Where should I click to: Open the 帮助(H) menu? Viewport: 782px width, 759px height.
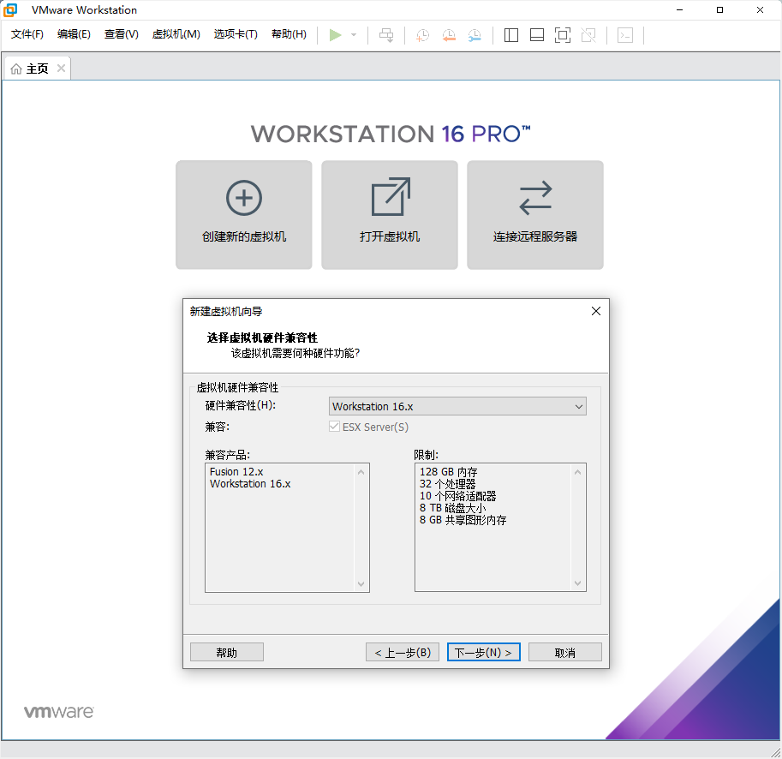click(289, 34)
